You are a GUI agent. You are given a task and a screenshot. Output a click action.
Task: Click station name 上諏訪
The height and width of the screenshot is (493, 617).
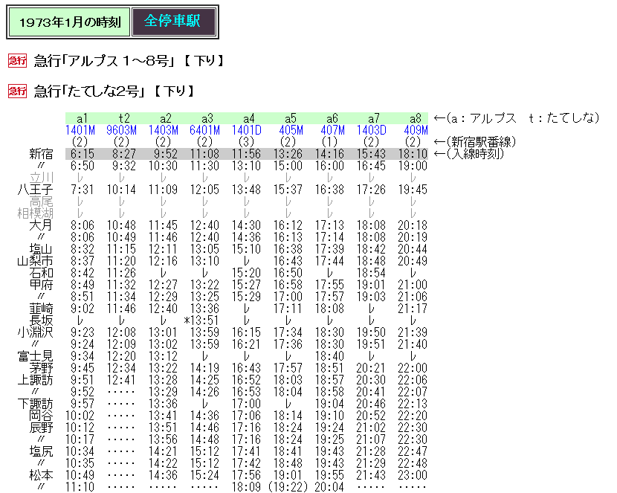(35, 380)
